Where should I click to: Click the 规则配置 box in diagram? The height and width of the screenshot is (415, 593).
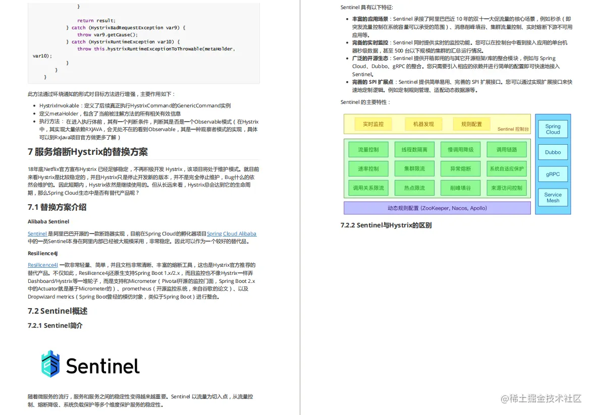click(x=471, y=124)
